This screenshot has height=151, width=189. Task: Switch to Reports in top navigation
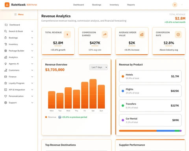pyautogui.click(x=131, y=5)
